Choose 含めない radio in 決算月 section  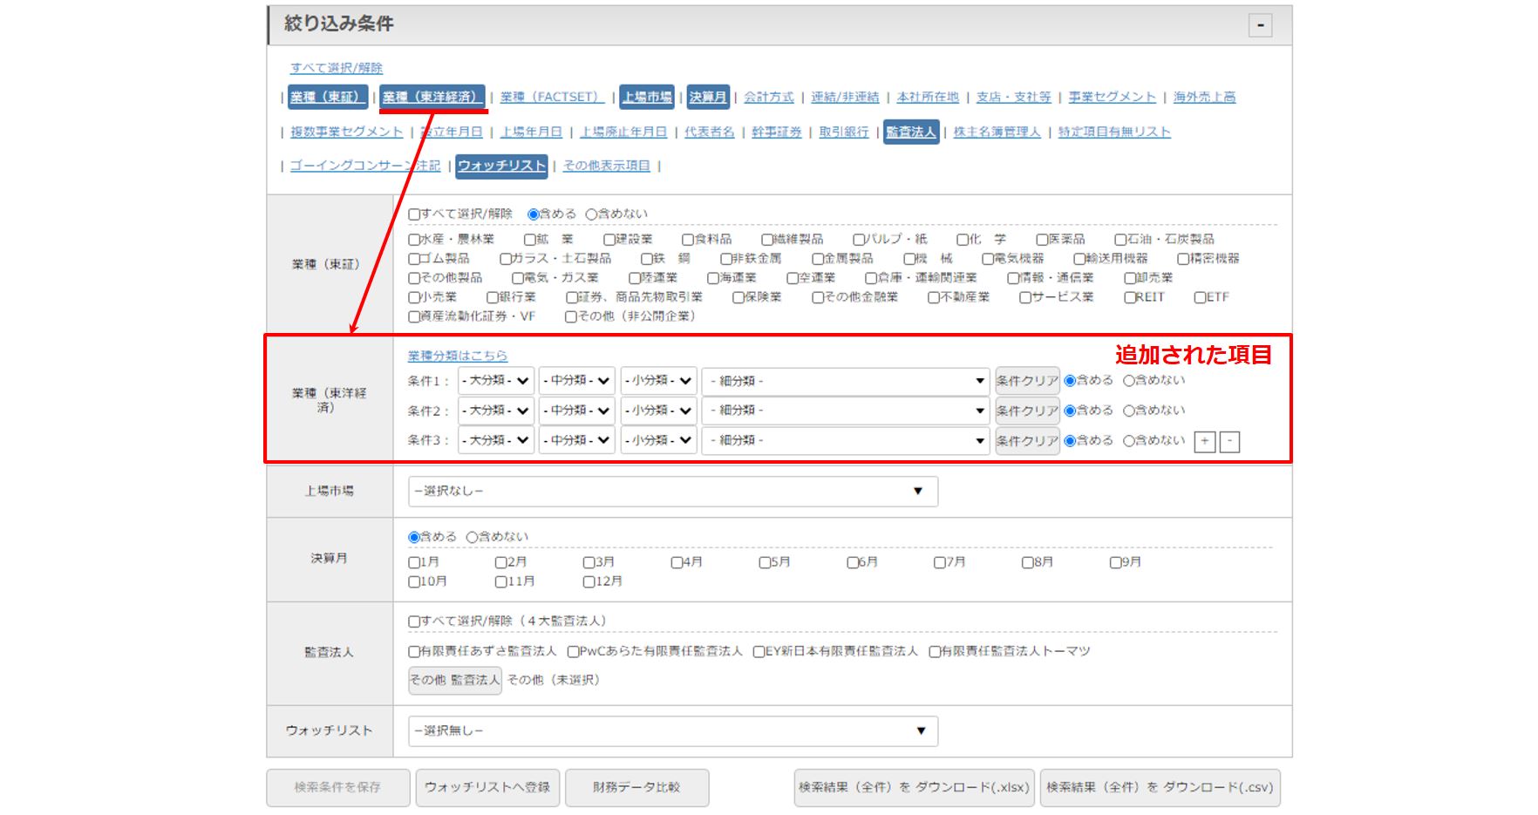(472, 538)
